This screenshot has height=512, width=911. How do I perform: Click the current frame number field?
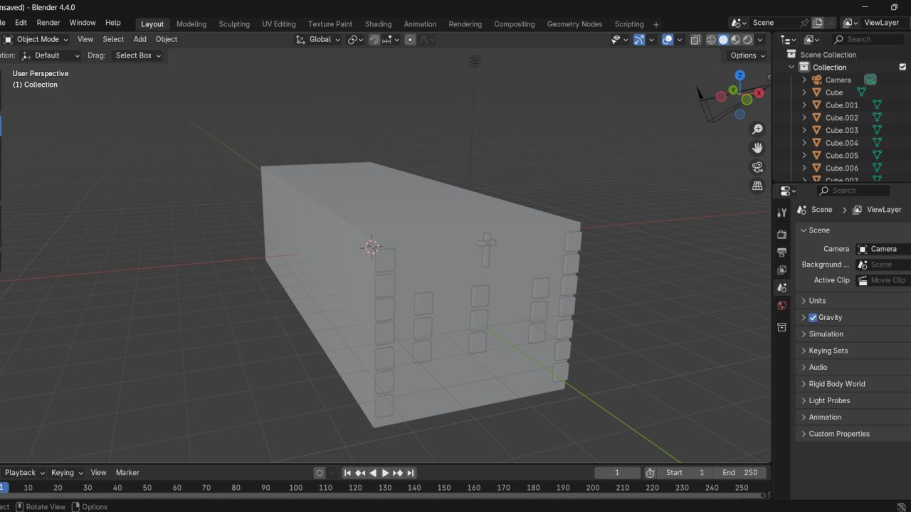617,473
